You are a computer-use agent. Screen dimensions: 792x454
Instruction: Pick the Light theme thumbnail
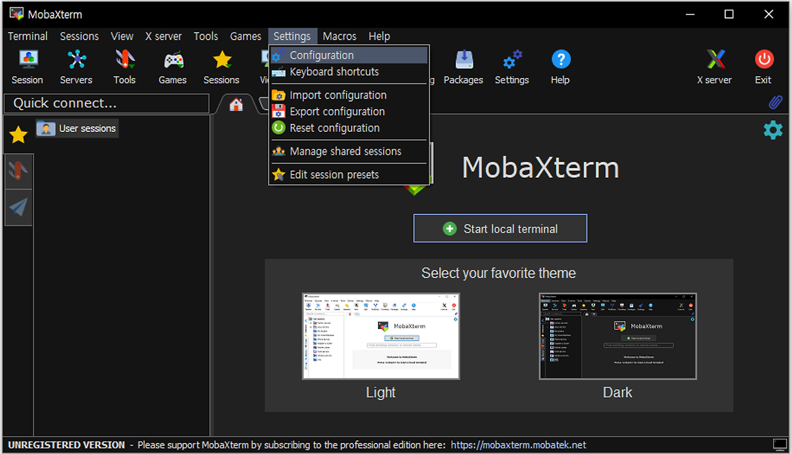pyautogui.click(x=381, y=336)
